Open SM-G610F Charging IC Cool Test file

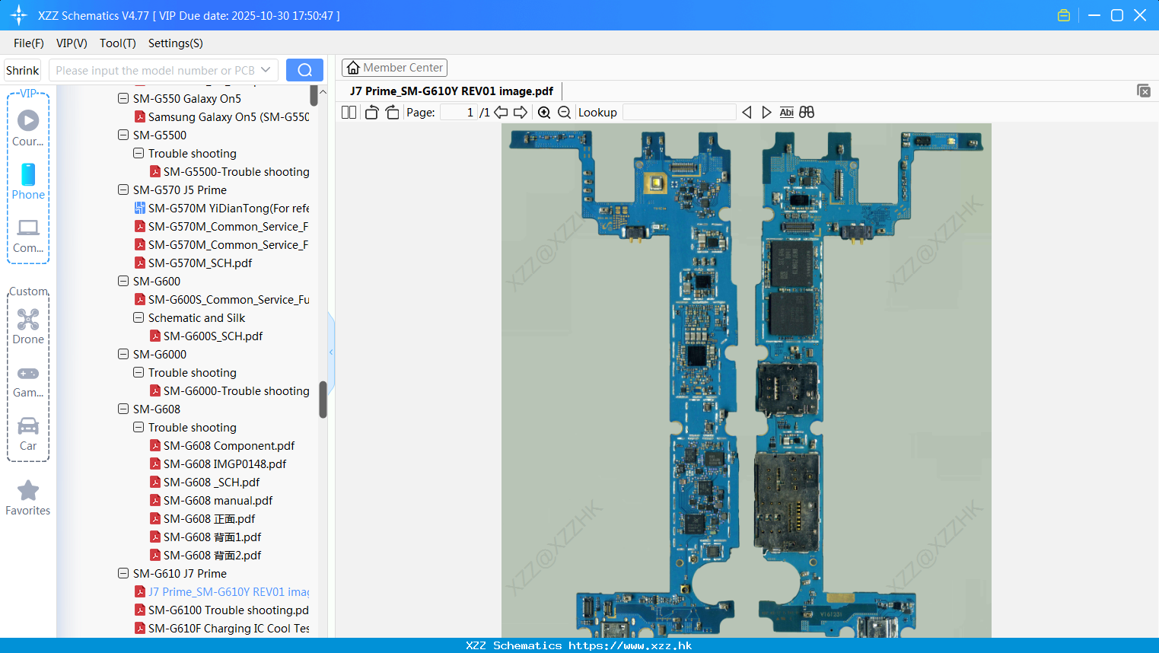pos(221,628)
